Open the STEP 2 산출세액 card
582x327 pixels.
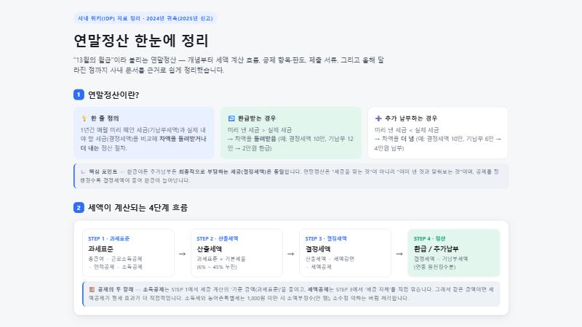point(236,253)
